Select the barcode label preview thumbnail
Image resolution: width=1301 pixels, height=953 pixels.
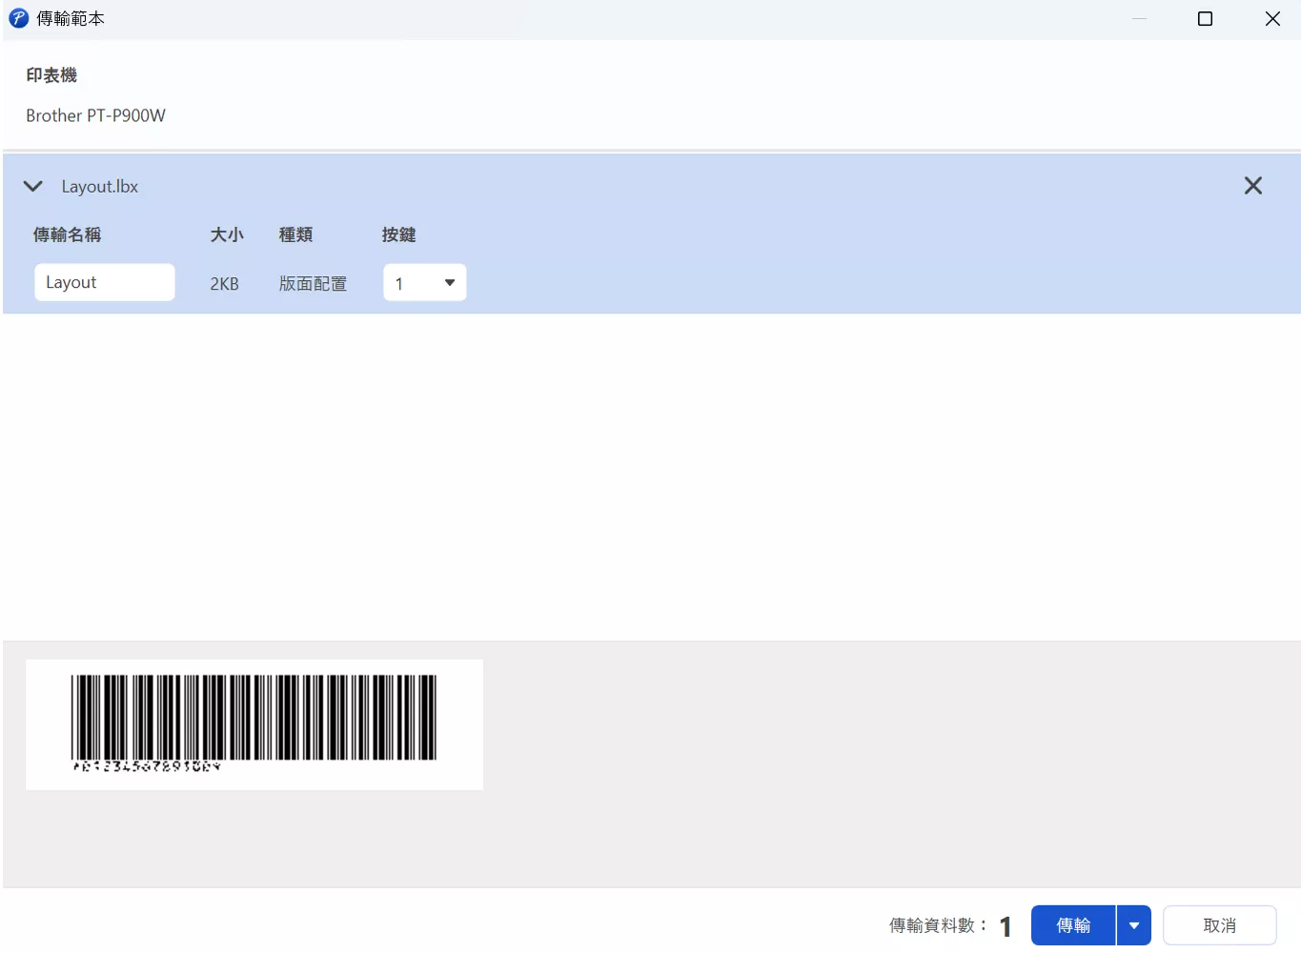click(x=254, y=724)
